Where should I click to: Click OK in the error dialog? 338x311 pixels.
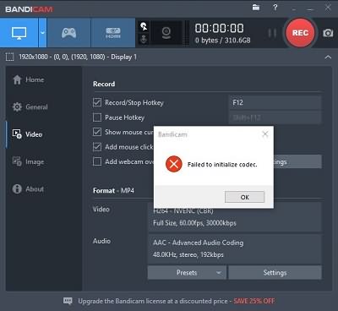coord(244,197)
